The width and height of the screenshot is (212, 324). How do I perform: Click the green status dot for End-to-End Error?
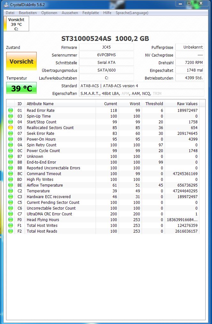[x=11, y=162]
